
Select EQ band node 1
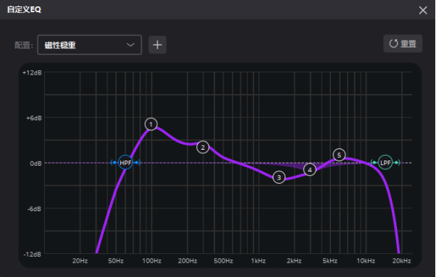pyautogui.click(x=151, y=124)
